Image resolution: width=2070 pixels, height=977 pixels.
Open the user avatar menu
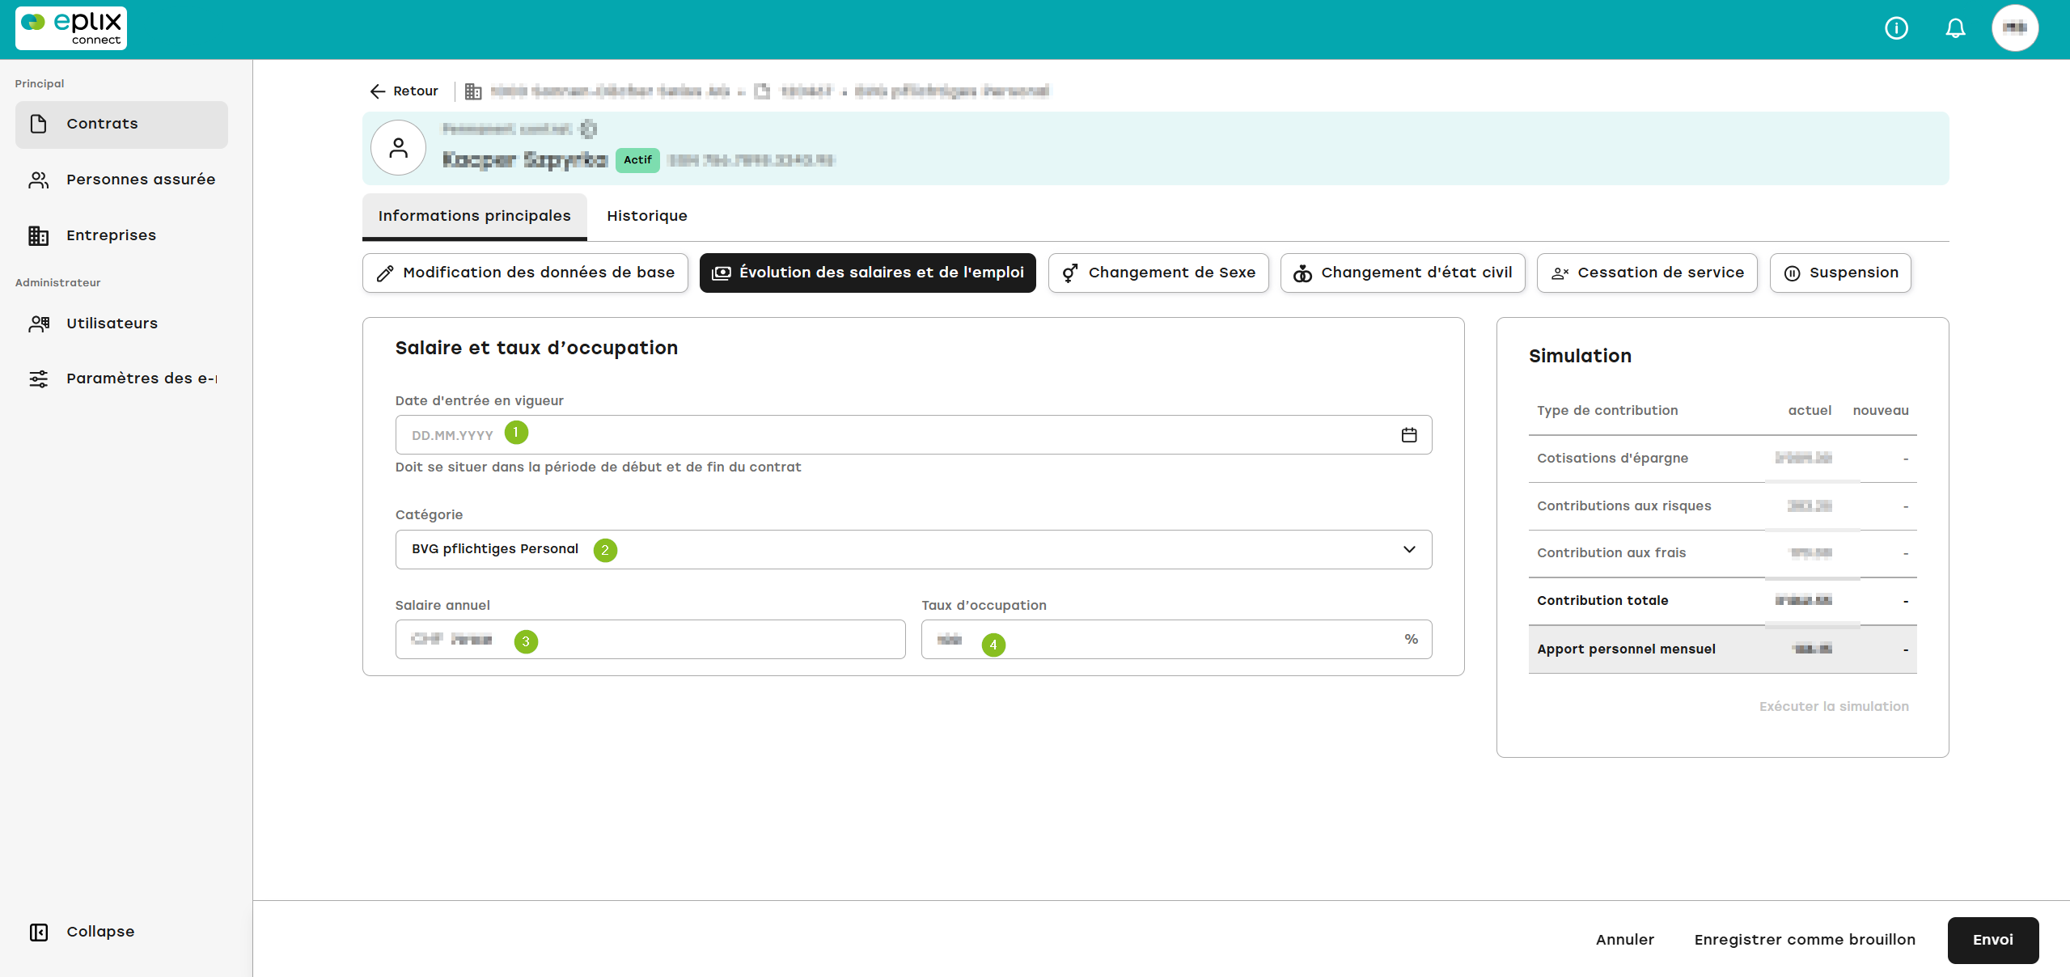click(2014, 28)
